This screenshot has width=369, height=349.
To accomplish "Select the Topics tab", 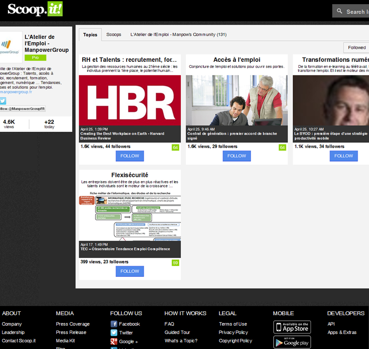I will coord(90,35).
